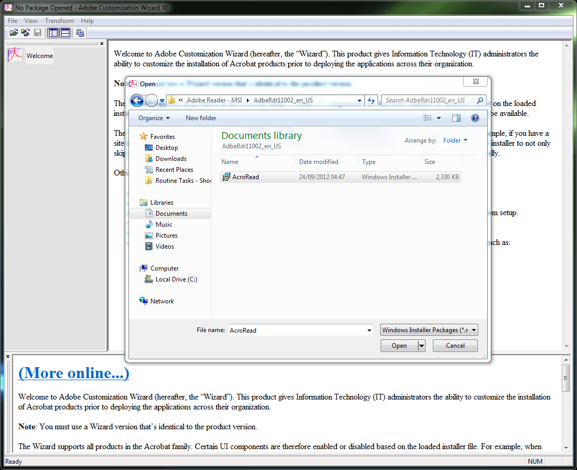Click the Save package toolbar icon
Image resolution: width=577 pixels, height=470 pixels.
pos(37,32)
